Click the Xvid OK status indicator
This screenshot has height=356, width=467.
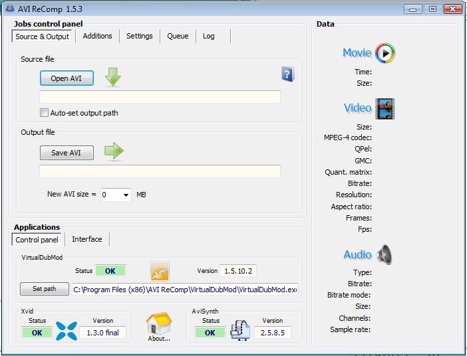pyautogui.click(x=37, y=333)
